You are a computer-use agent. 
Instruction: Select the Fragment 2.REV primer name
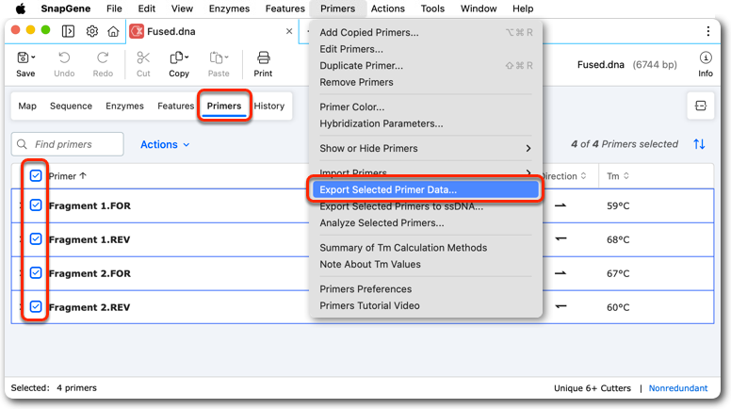pyautogui.click(x=89, y=307)
